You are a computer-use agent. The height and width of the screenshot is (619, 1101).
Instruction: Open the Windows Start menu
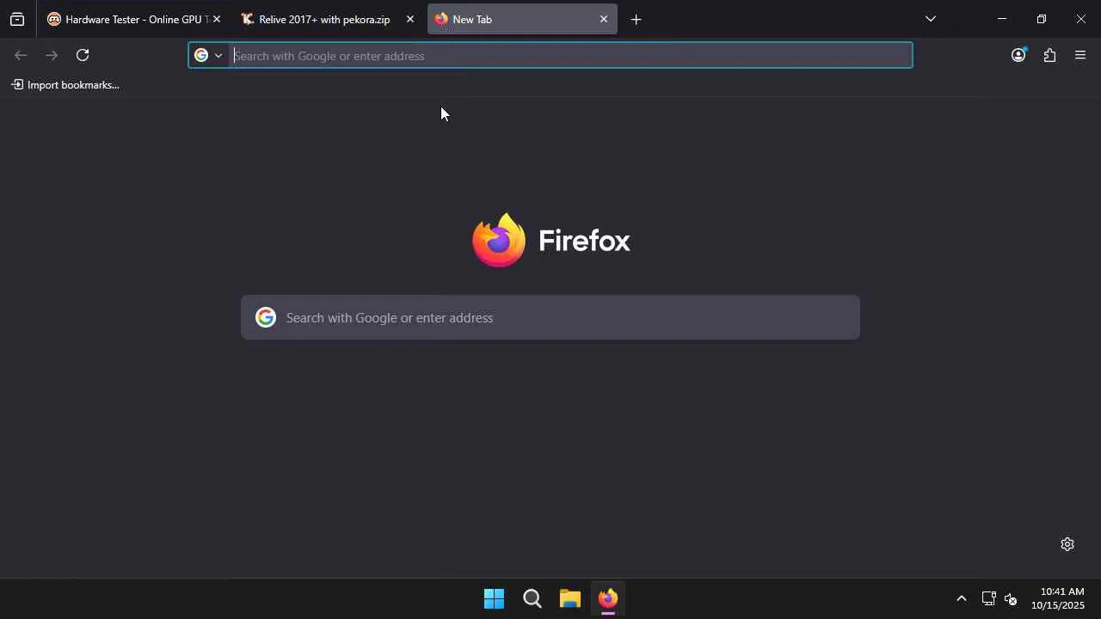pos(495,598)
